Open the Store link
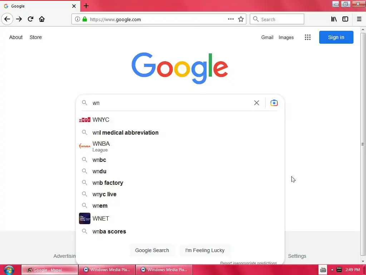366x275 pixels. [36, 37]
